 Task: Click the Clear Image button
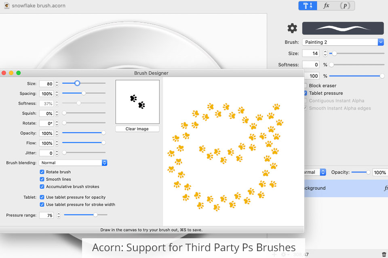click(x=137, y=129)
